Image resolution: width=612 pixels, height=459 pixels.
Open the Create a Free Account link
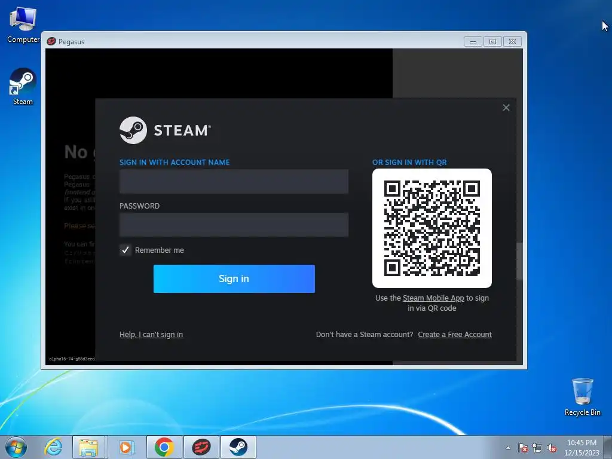point(455,335)
